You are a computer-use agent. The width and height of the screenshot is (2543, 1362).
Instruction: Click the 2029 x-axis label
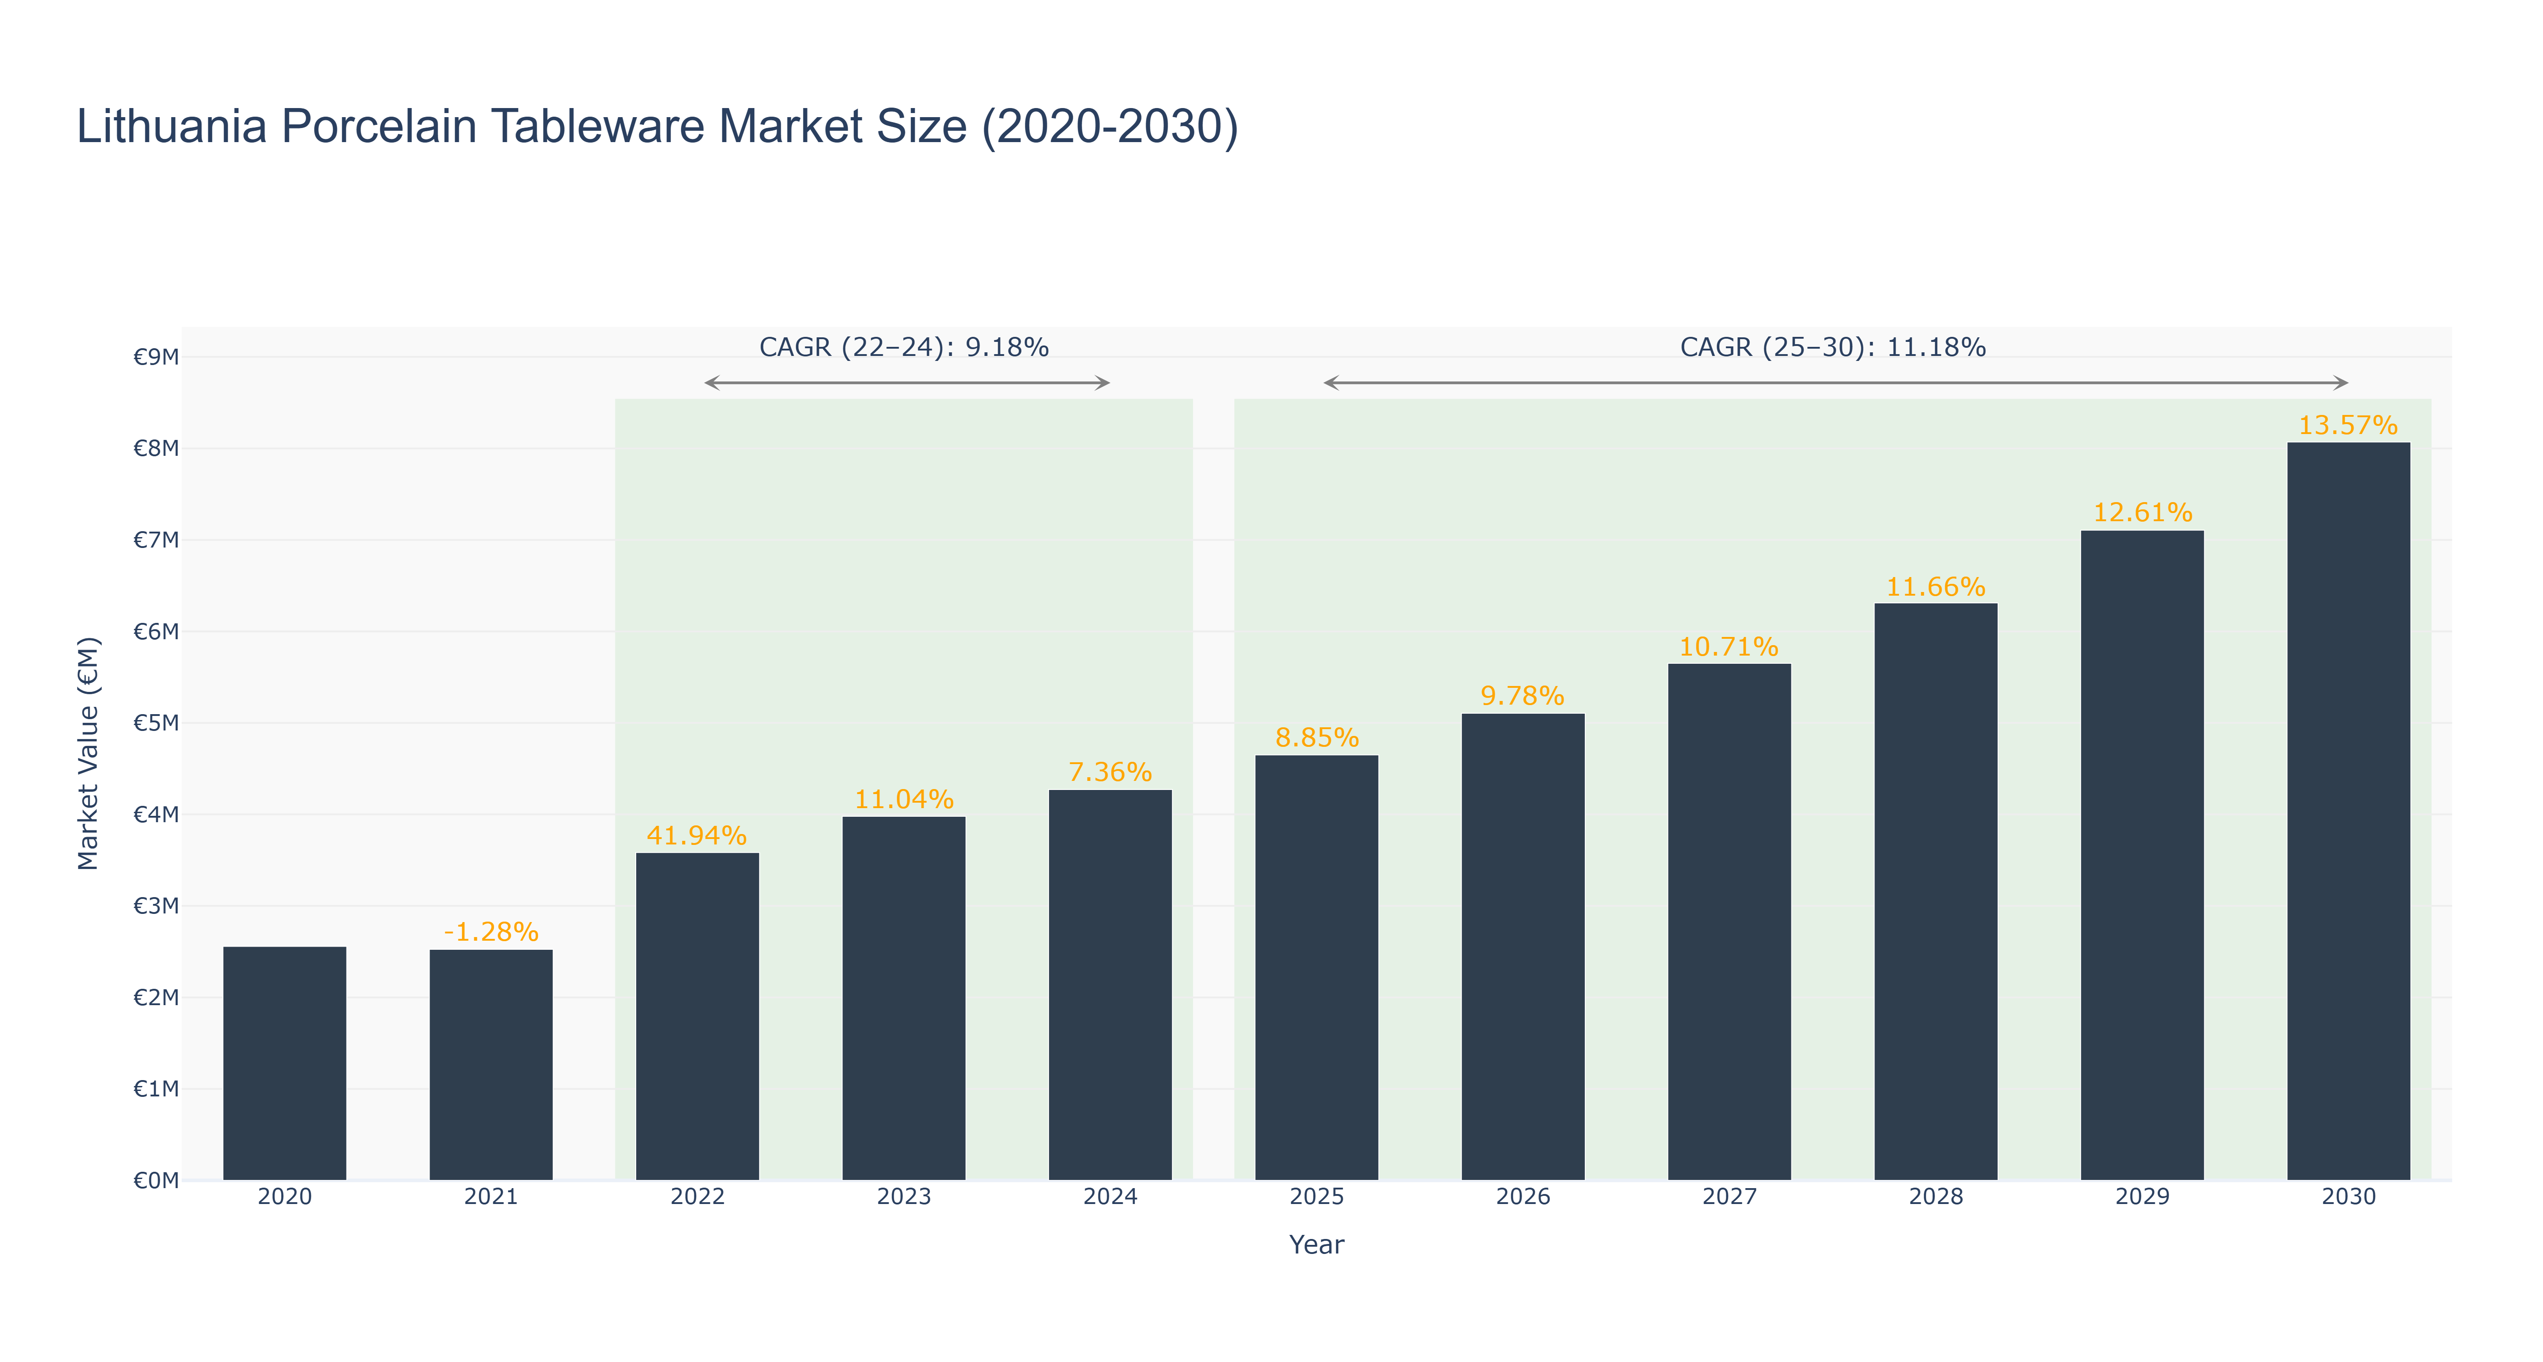pyautogui.click(x=2141, y=1197)
